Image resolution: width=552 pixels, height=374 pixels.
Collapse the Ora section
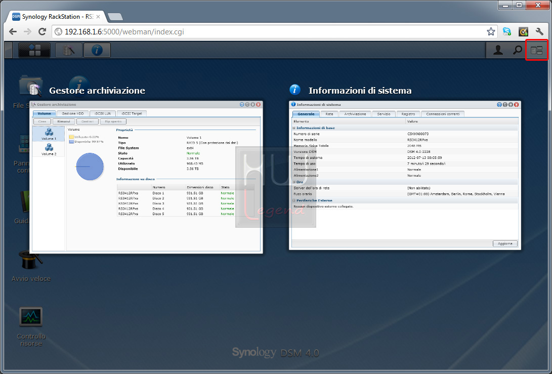click(294, 182)
